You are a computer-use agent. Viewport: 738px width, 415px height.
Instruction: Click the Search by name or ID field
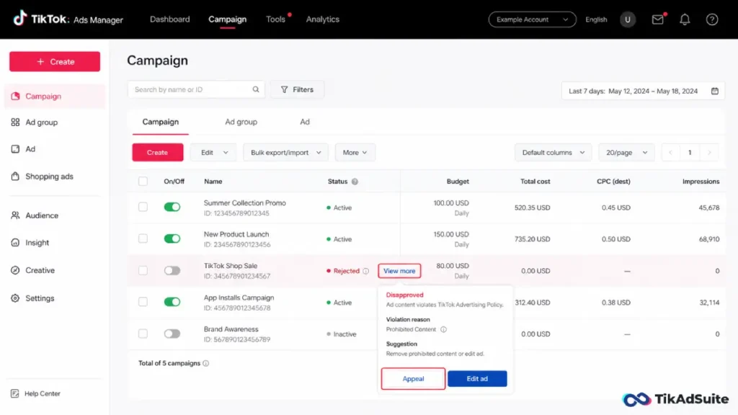[x=196, y=89]
